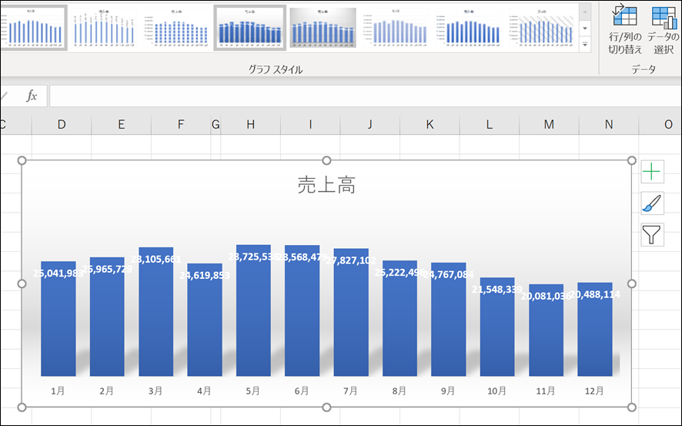Open the paintbrush Chart Styles button

(652, 203)
